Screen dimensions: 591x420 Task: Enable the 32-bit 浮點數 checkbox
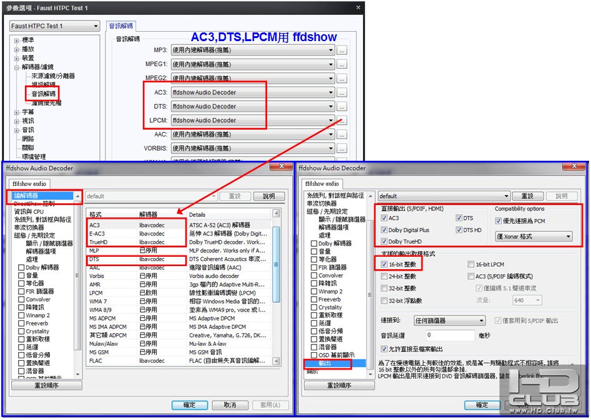click(384, 301)
